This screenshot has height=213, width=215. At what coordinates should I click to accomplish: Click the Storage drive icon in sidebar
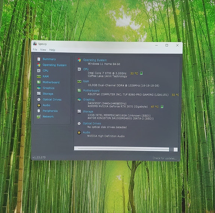tap(39, 94)
